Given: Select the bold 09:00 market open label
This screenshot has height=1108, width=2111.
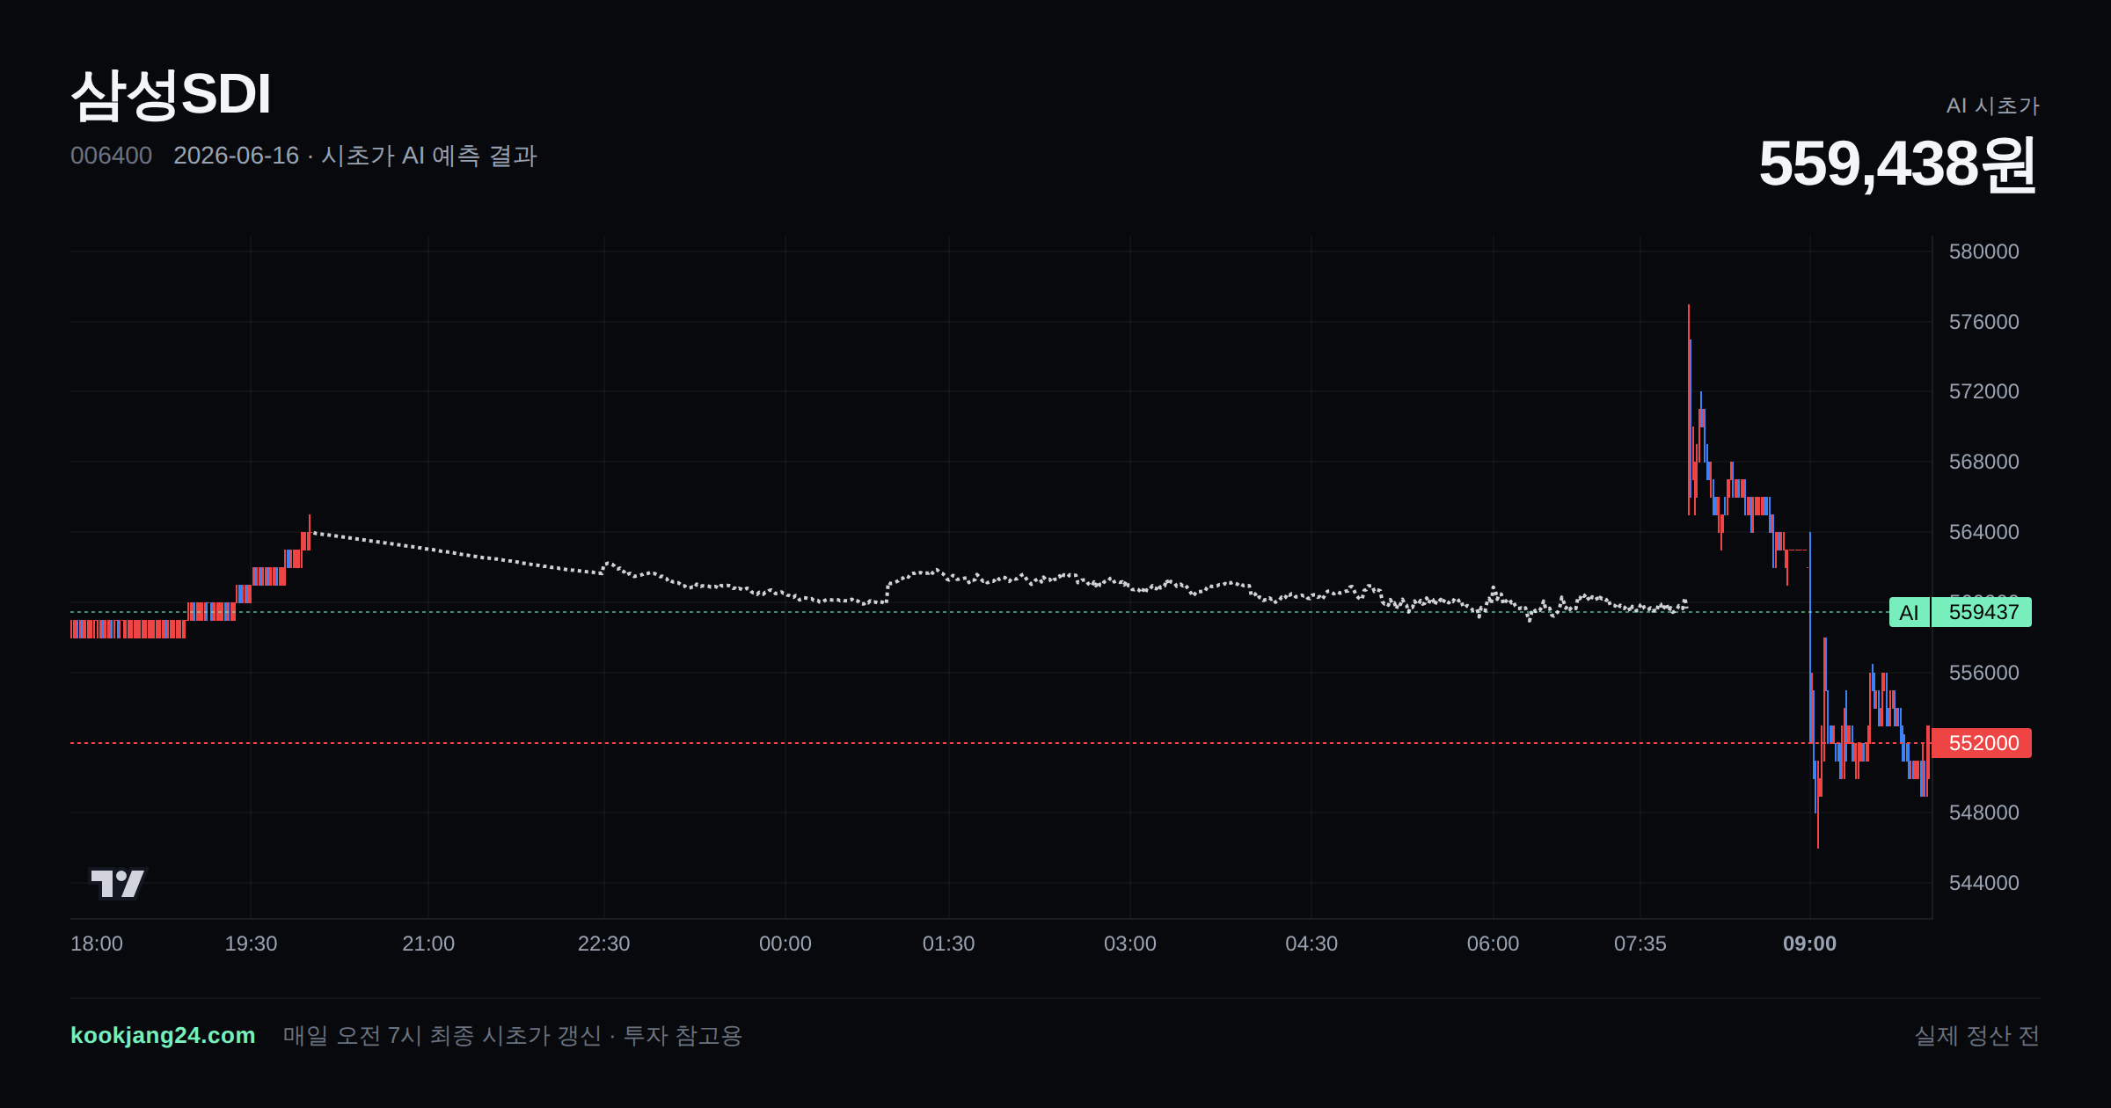Looking at the screenshot, I should [1809, 944].
